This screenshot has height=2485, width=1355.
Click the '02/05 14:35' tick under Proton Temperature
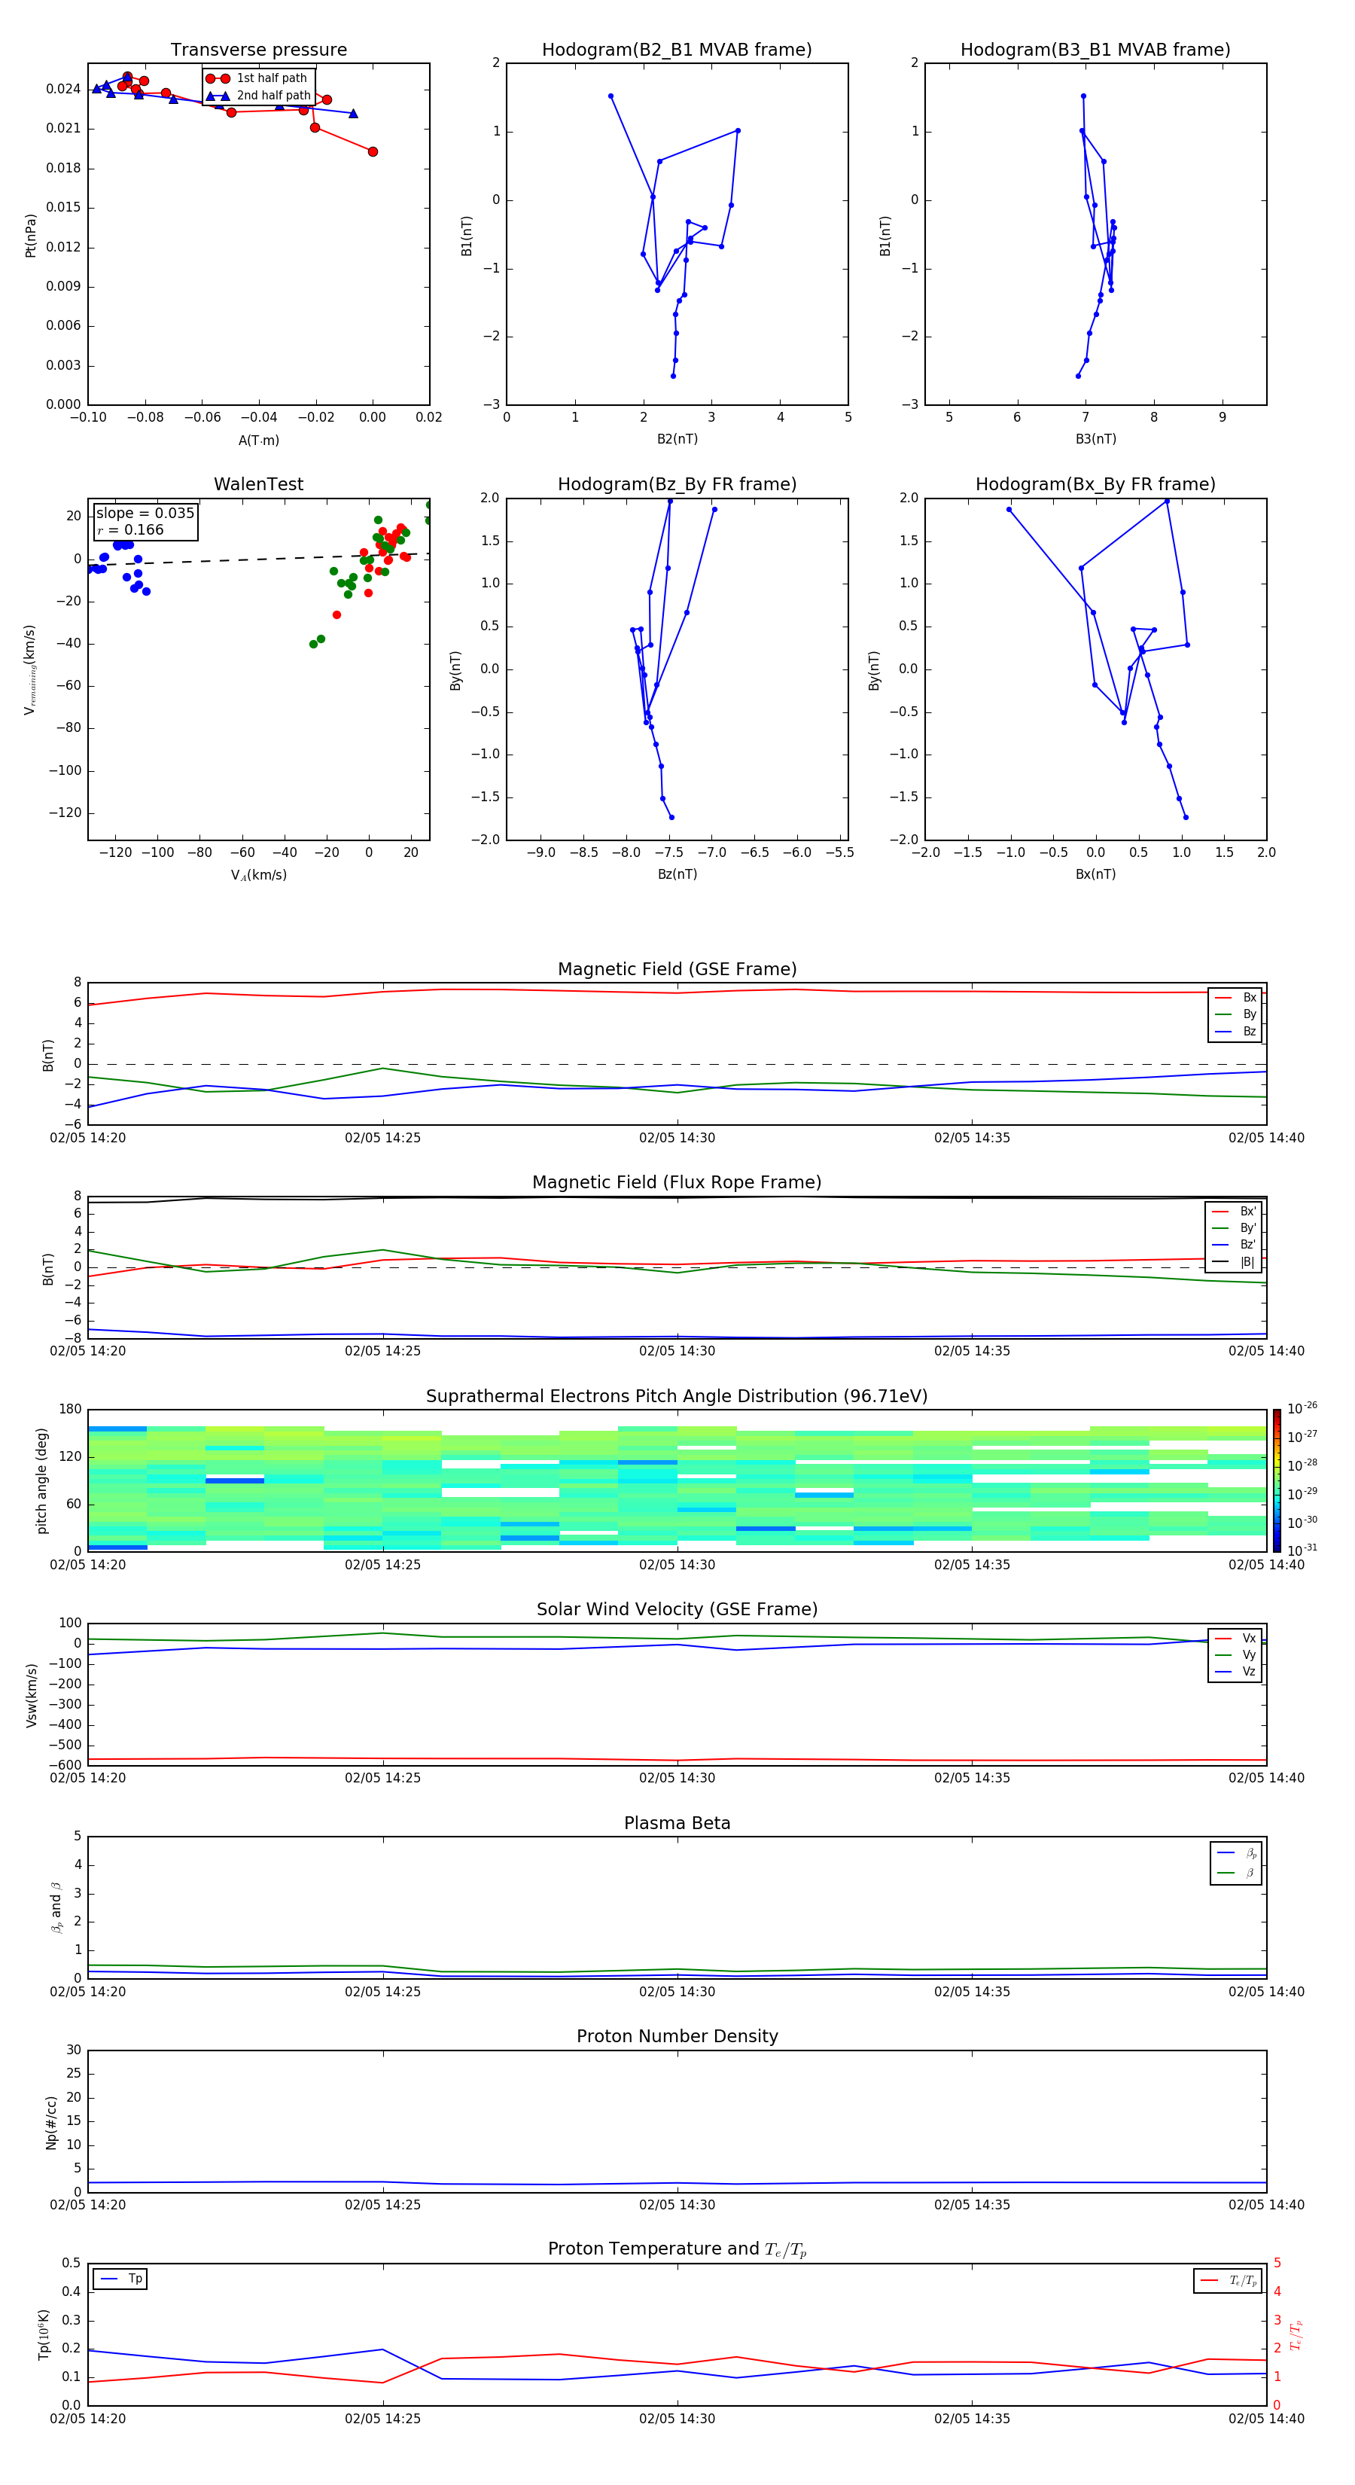972,2419
